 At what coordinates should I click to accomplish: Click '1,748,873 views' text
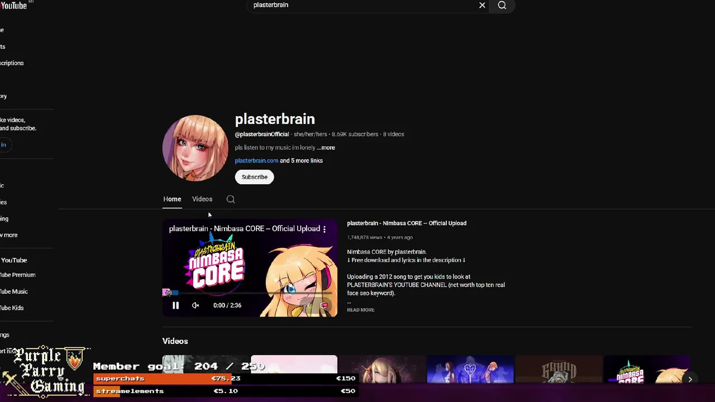[x=364, y=237]
